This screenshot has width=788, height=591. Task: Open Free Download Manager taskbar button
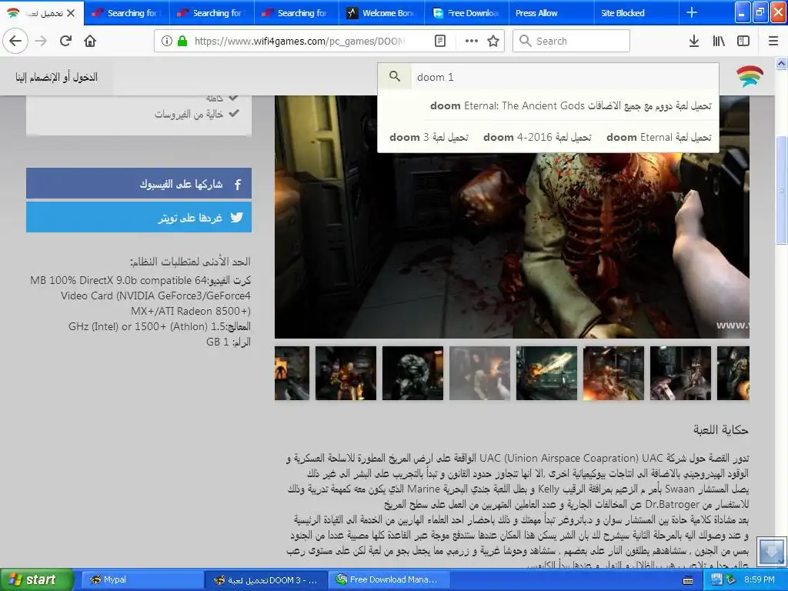(x=388, y=580)
